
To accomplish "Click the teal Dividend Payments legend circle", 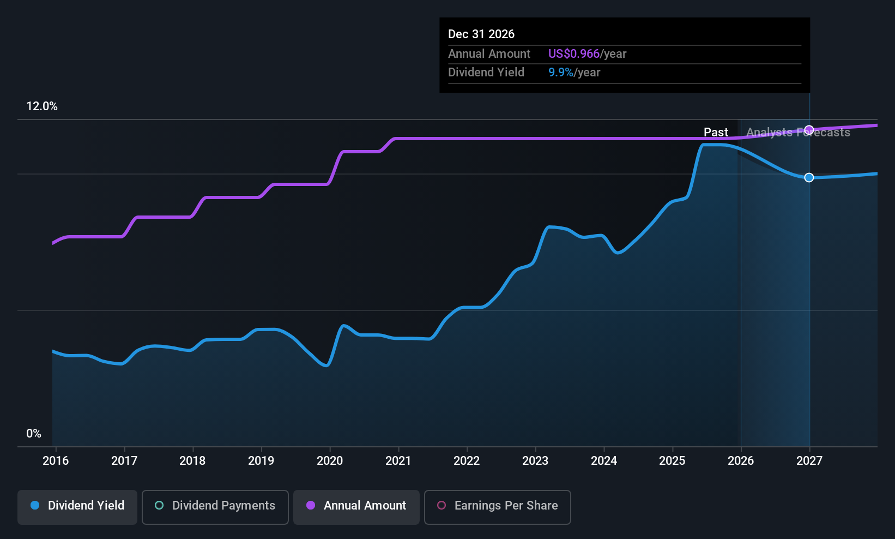I will coord(159,505).
